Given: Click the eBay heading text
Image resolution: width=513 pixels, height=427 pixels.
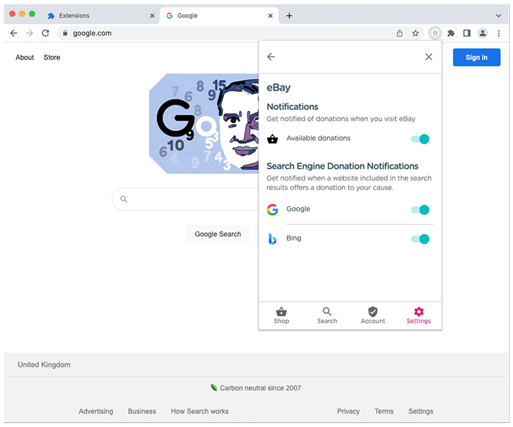Looking at the screenshot, I should click(279, 88).
